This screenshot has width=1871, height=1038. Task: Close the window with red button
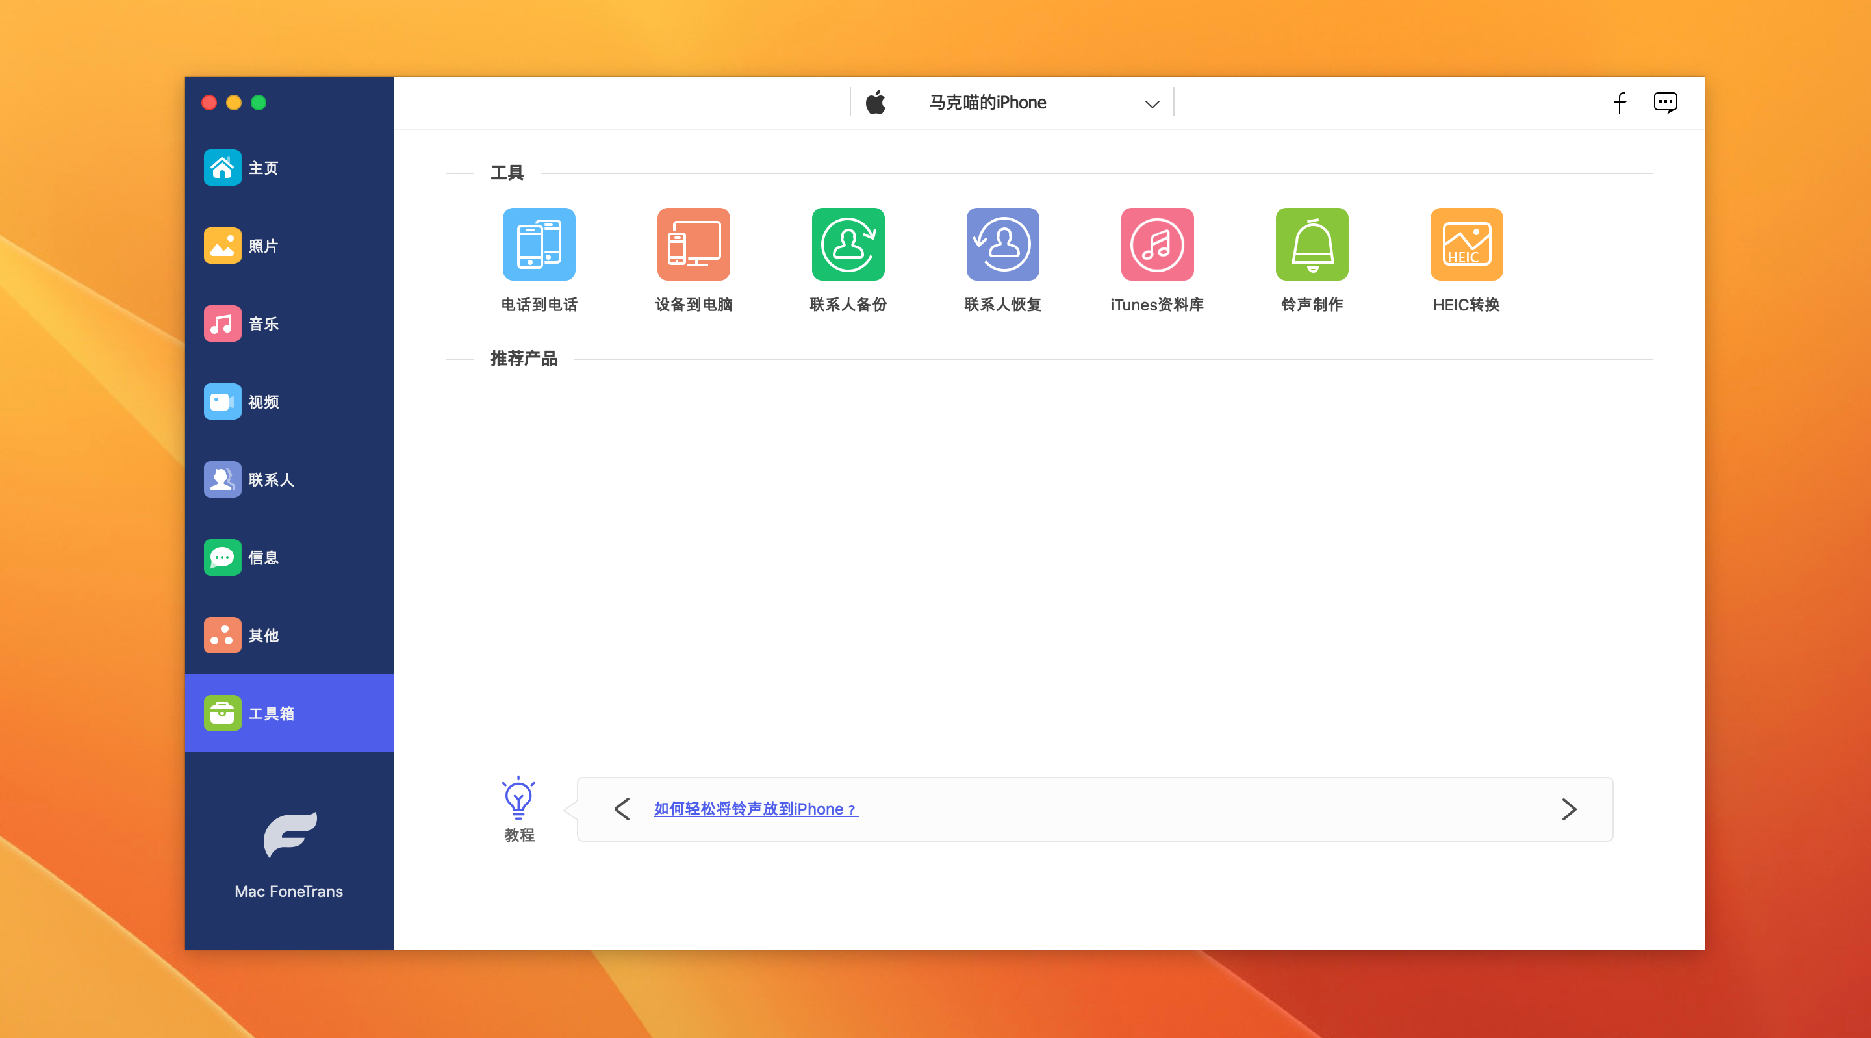(209, 103)
